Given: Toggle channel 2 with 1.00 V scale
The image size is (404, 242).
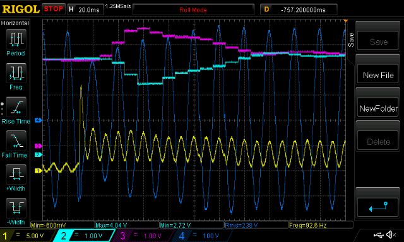Looking at the screenshot, I should coord(84,236).
